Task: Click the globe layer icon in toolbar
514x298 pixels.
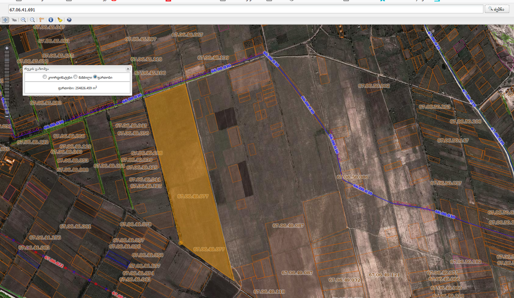Action: 69,20
